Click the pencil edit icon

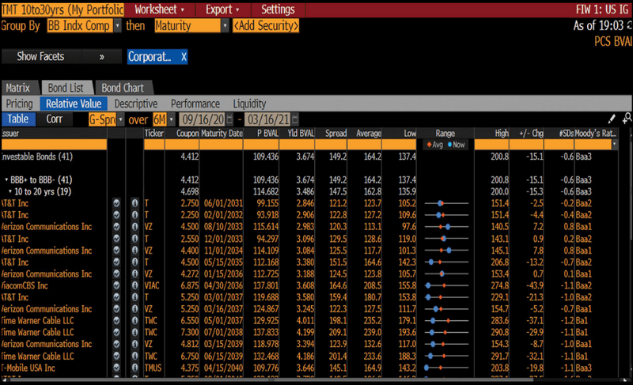click(x=612, y=119)
